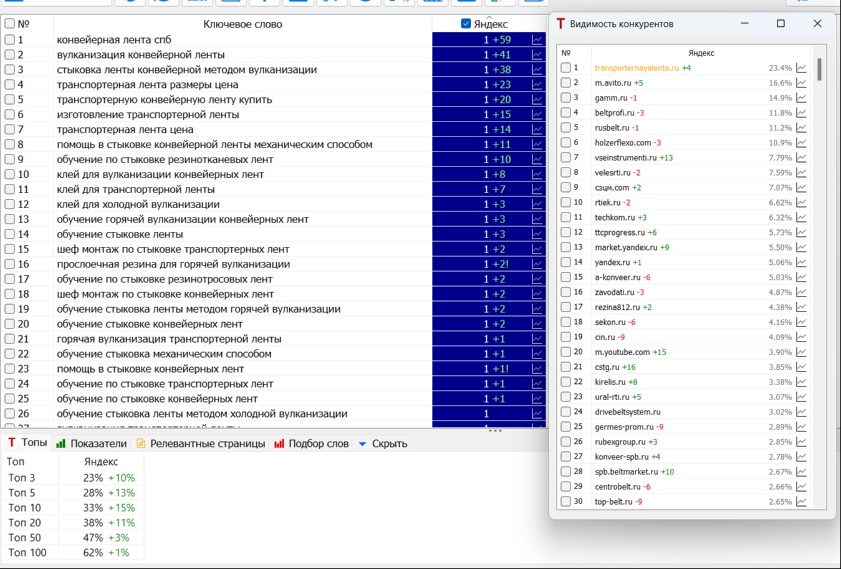The height and width of the screenshot is (569, 841).
Task: Check the box for keyword row 8
Action: [9, 144]
